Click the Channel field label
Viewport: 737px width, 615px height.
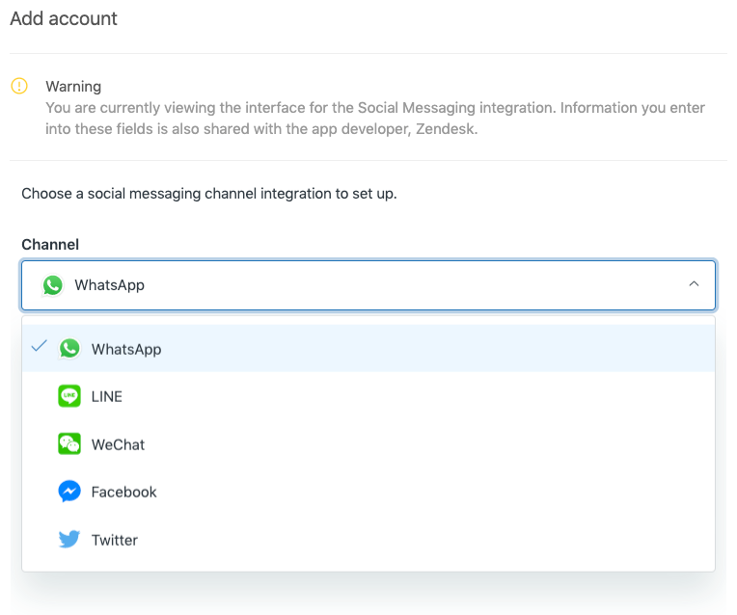point(50,245)
